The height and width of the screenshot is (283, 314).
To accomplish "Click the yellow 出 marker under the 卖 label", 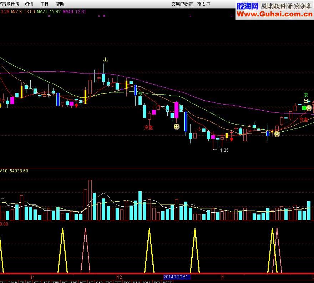I will pyautogui.click(x=306, y=101).
